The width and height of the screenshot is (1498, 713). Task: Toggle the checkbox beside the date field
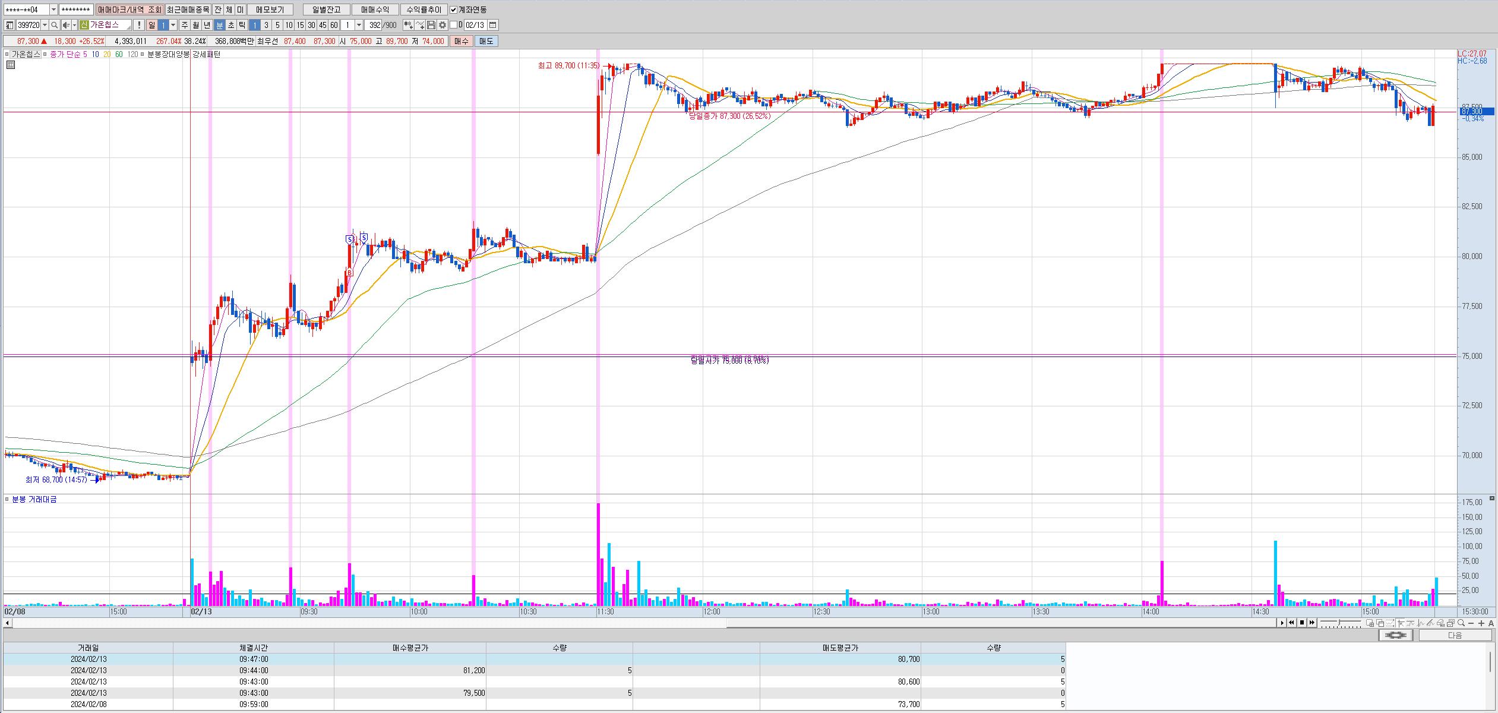453,25
